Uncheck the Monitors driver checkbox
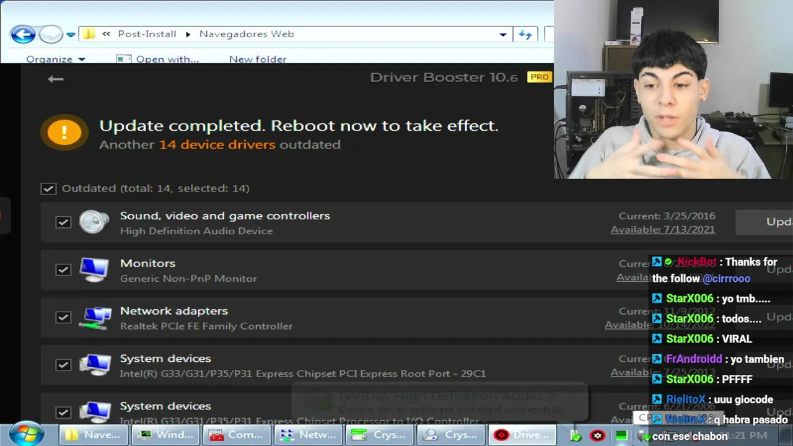 click(x=63, y=269)
